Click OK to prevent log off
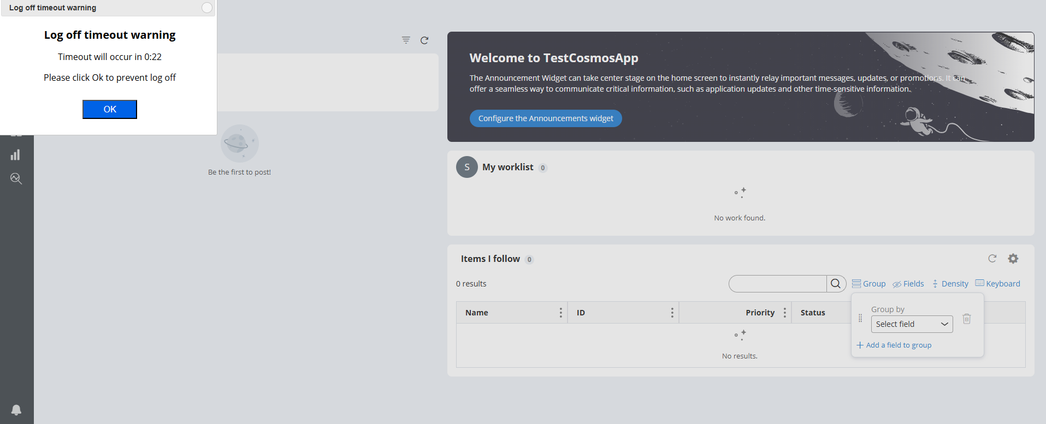 tap(110, 109)
